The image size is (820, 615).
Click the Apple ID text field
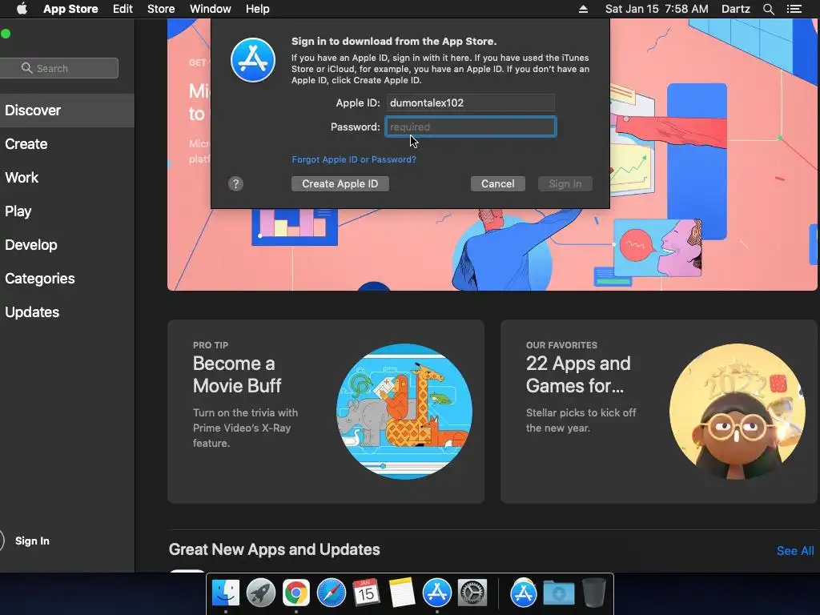(471, 103)
